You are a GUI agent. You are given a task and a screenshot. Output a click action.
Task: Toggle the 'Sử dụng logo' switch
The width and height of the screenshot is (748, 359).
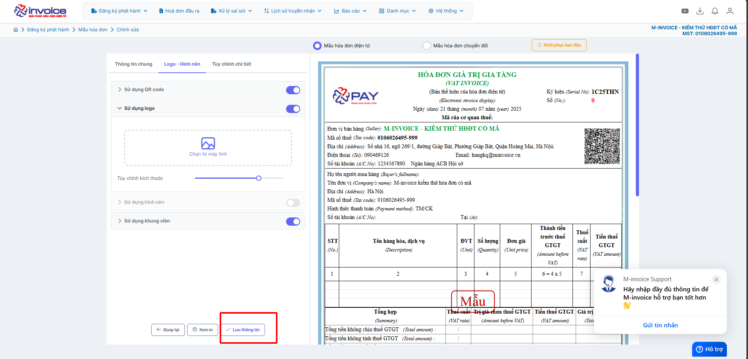(x=293, y=109)
